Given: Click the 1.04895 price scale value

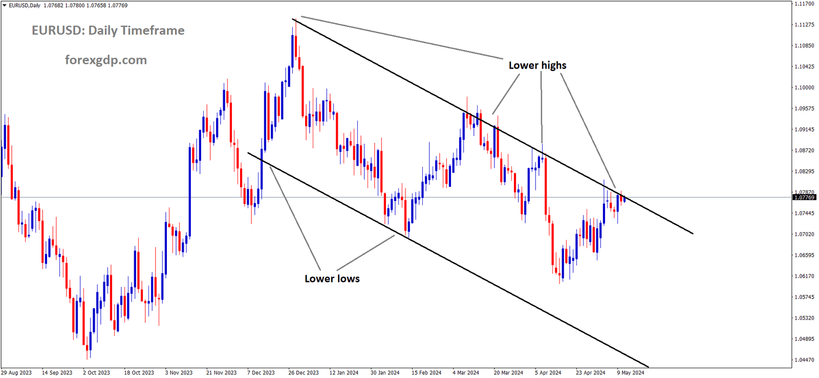Looking at the screenshot, I should [804, 339].
